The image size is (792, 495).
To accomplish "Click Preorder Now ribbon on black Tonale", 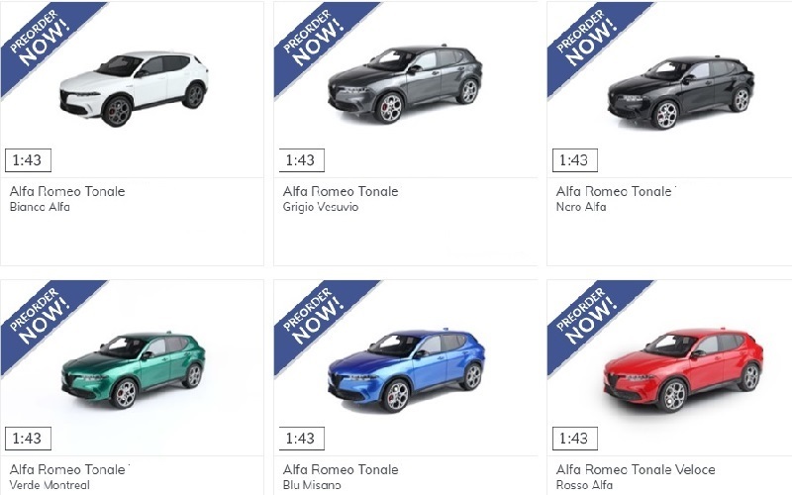I will pyautogui.click(x=591, y=42).
